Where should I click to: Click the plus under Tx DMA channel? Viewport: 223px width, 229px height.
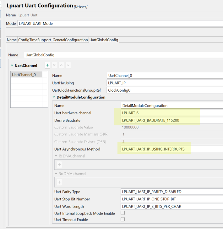pos(59,164)
